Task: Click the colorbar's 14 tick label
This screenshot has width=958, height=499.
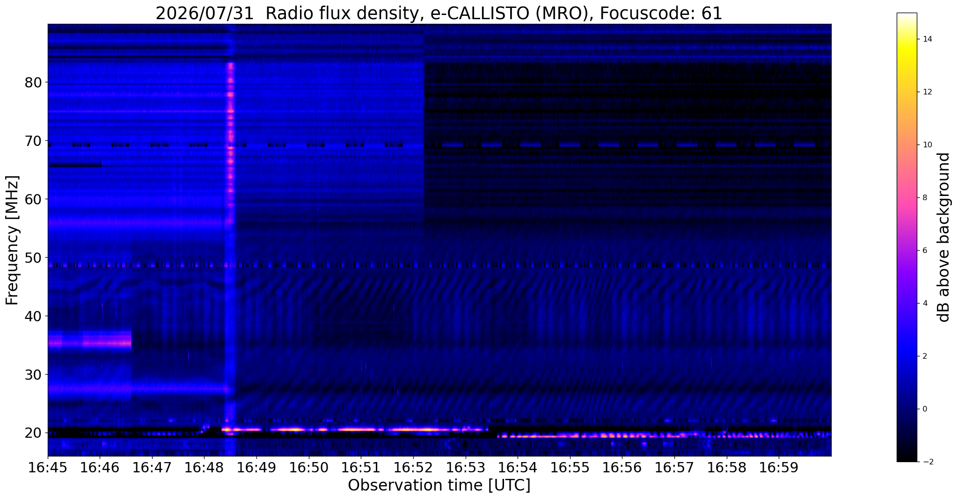Action: tap(927, 39)
